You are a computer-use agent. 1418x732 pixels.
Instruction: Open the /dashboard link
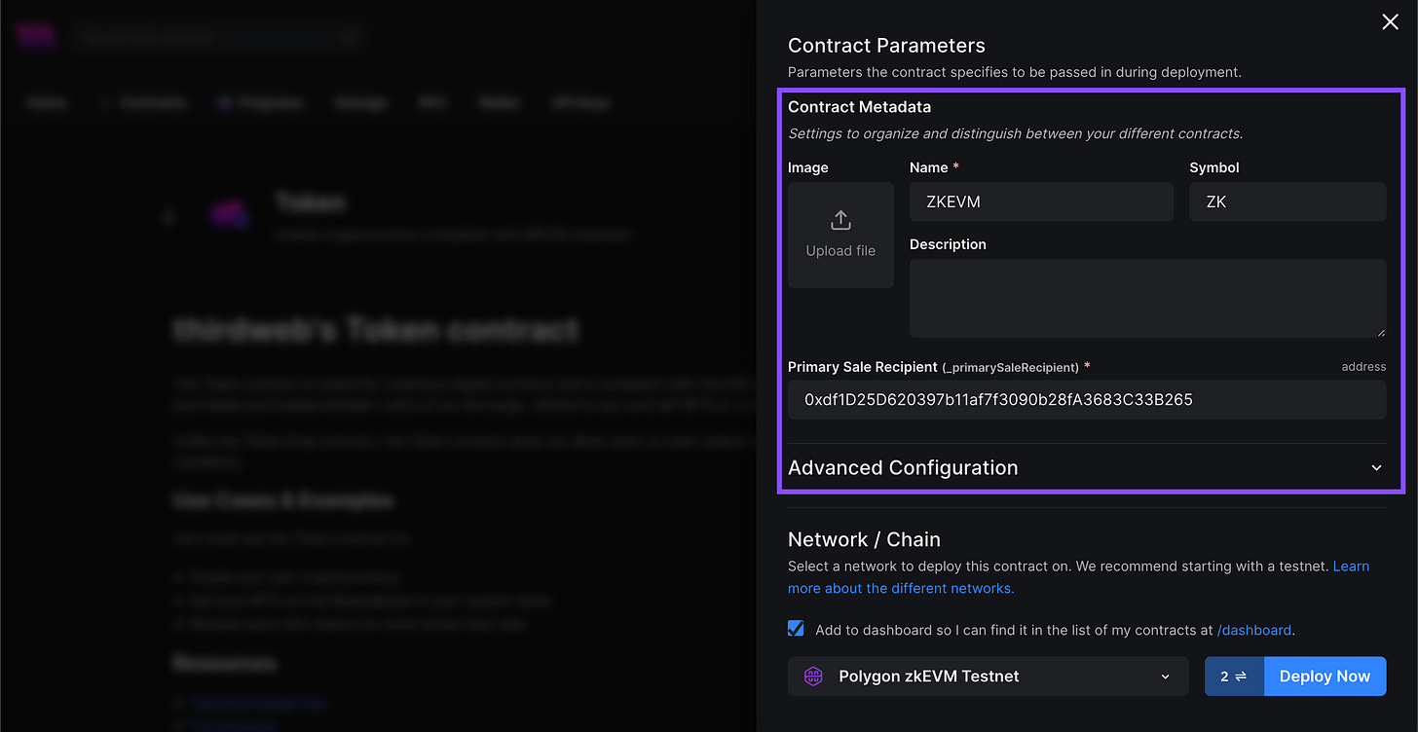(1254, 630)
